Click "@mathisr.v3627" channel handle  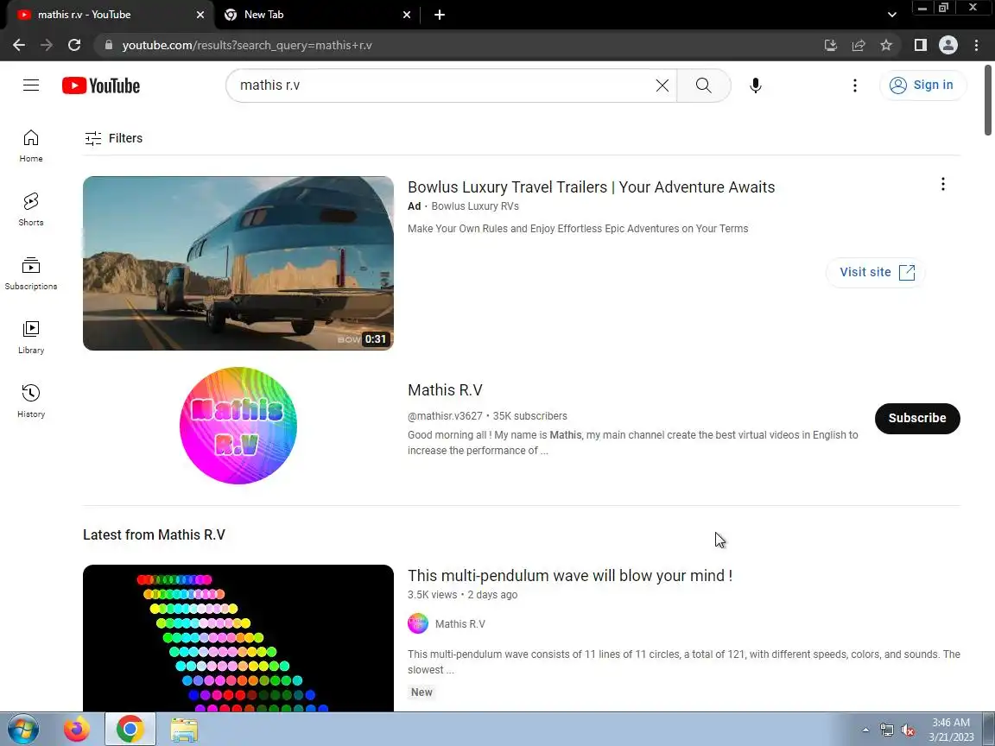(x=445, y=416)
